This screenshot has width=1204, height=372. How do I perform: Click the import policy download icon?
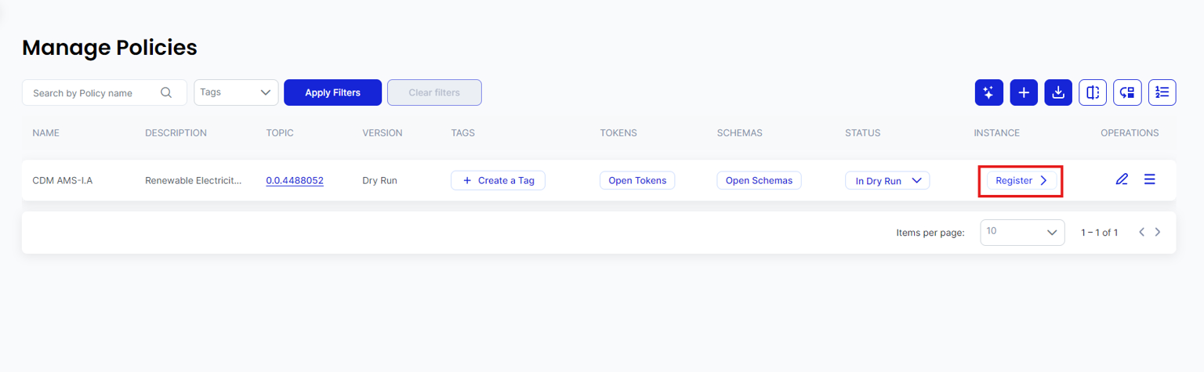[1058, 92]
